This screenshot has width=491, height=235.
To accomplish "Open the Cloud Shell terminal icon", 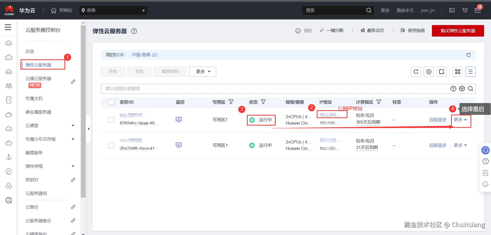I will 452,10.
